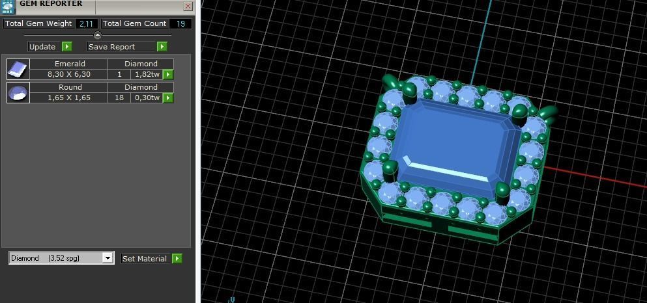Click Diamond material label in Round row
Viewport: 647px width, 303px height.
click(x=141, y=87)
